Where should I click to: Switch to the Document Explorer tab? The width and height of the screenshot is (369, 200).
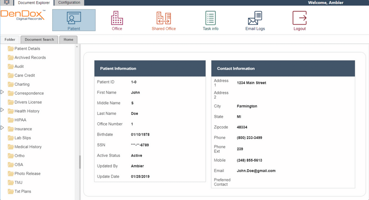pyautogui.click(x=34, y=3)
